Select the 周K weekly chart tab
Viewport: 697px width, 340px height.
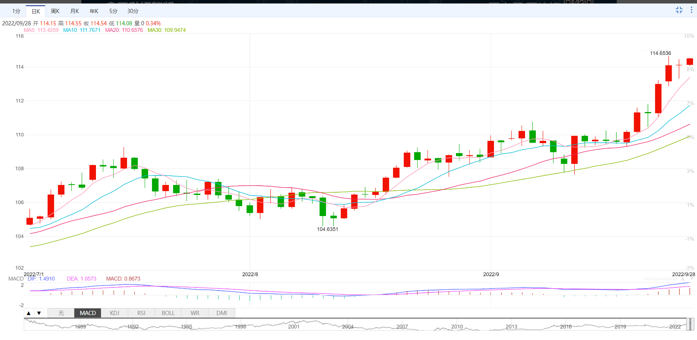[x=55, y=11]
